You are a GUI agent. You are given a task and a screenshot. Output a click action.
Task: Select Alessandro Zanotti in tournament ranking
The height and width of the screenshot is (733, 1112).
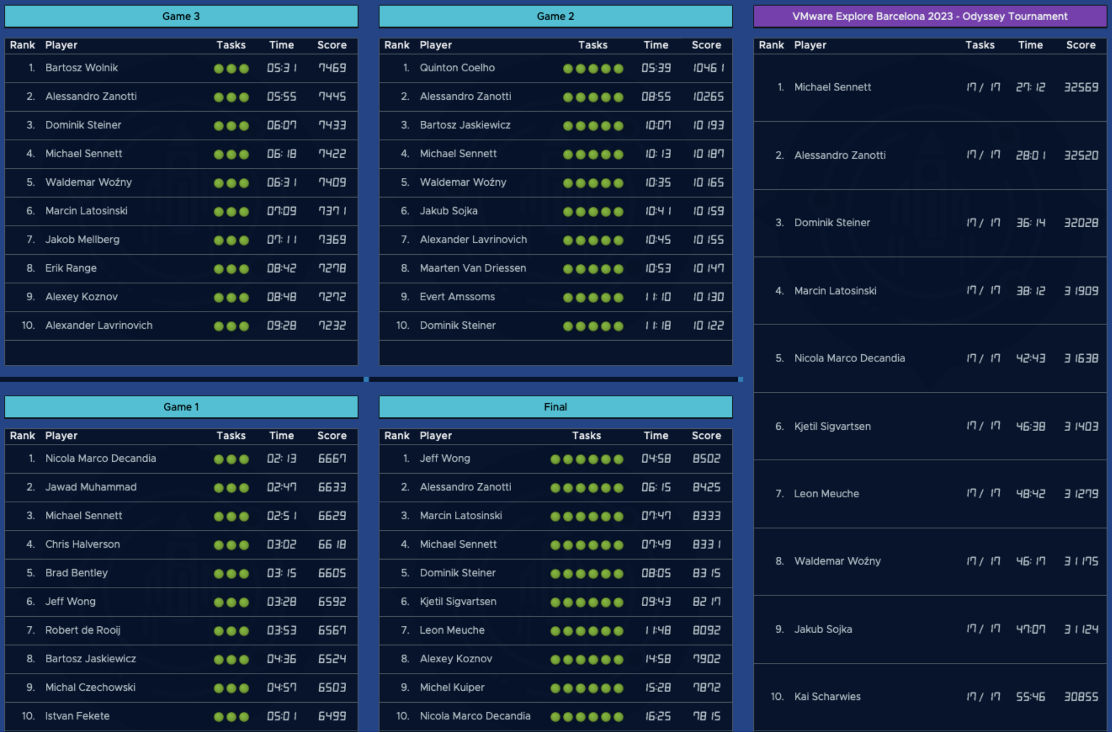(840, 155)
